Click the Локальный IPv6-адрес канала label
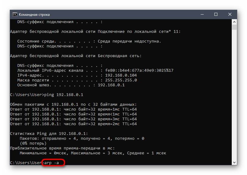The width and height of the screenshot is (247, 175). (x=50, y=70)
